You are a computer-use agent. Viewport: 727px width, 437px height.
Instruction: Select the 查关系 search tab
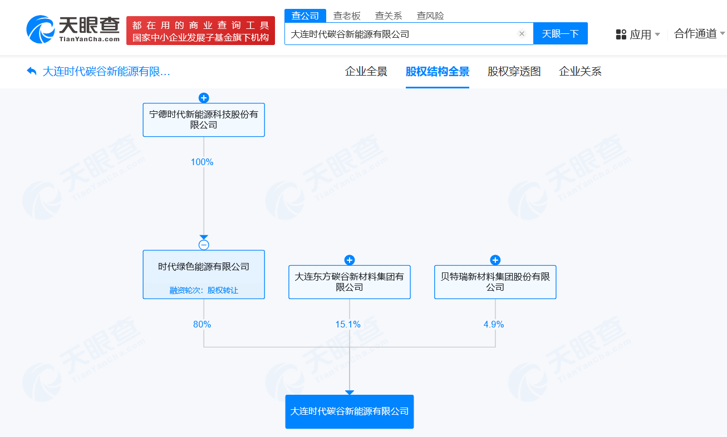tap(389, 16)
